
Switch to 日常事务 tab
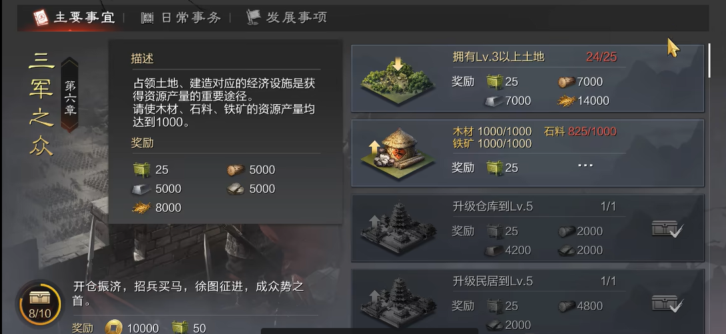click(x=181, y=17)
